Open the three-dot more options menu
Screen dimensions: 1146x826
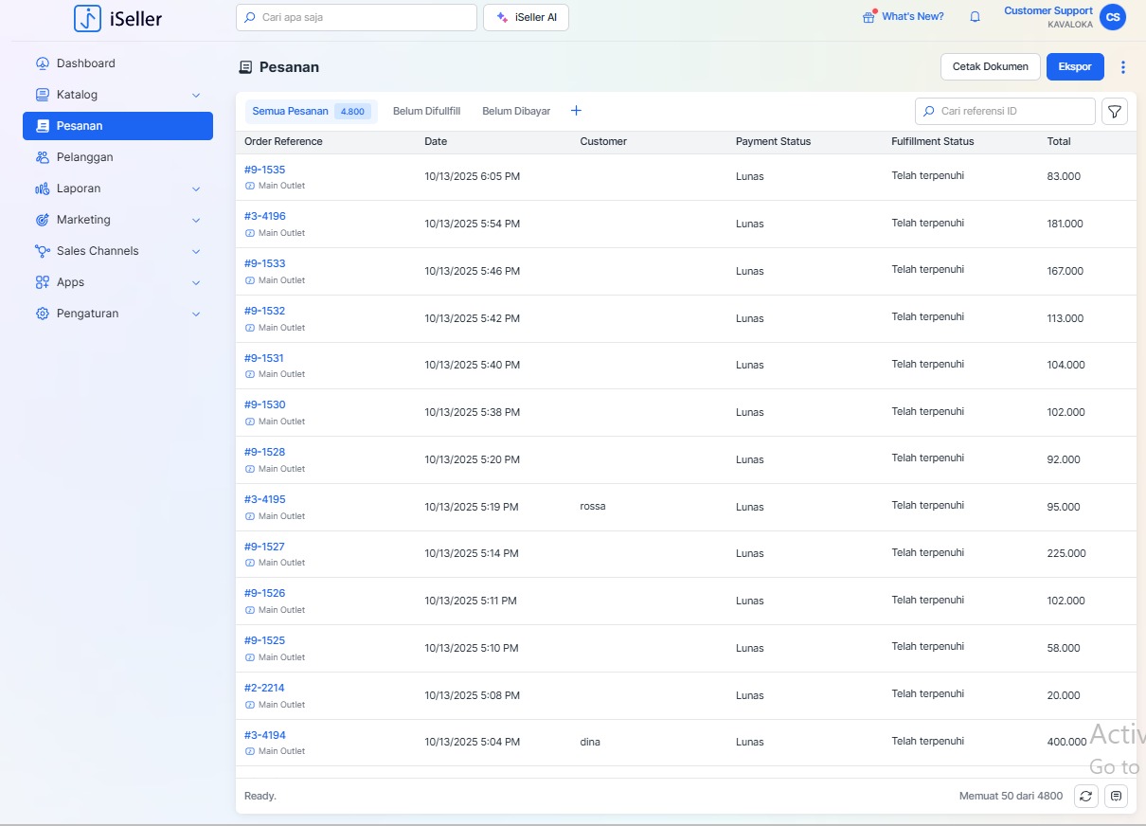1123,67
